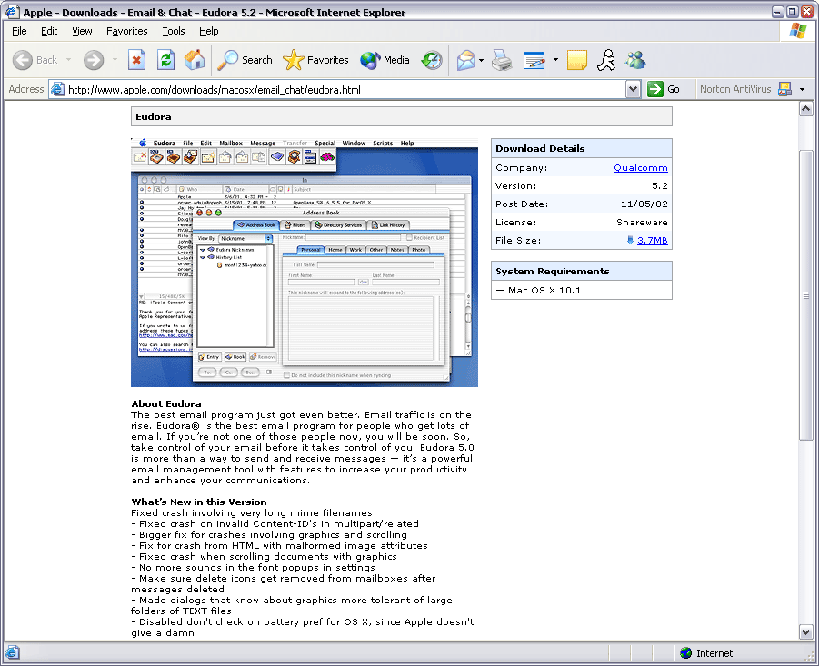Open the History clock icon
The image size is (819, 666).
[x=432, y=61]
